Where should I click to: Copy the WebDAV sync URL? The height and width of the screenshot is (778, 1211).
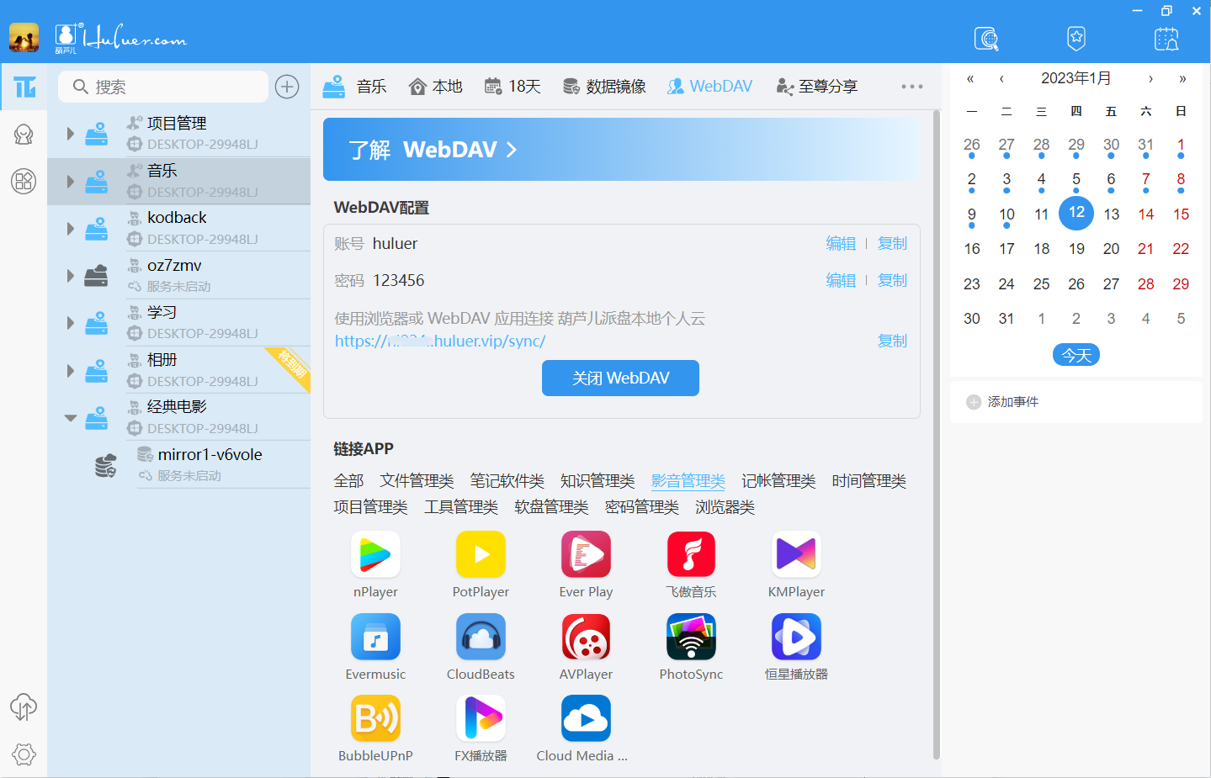pos(892,341)
